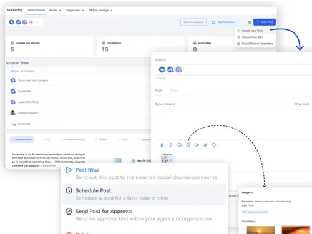Expand the Emails dropdown menu
Screen dimensions: 312x234
[55, 10]
